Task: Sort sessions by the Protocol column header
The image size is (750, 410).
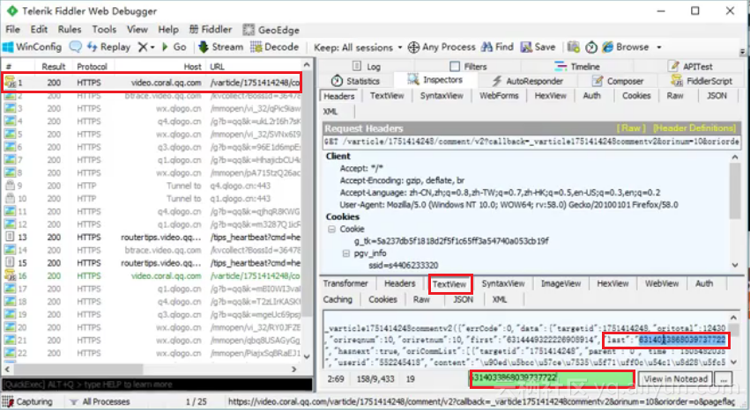Action: coord(93,66)
